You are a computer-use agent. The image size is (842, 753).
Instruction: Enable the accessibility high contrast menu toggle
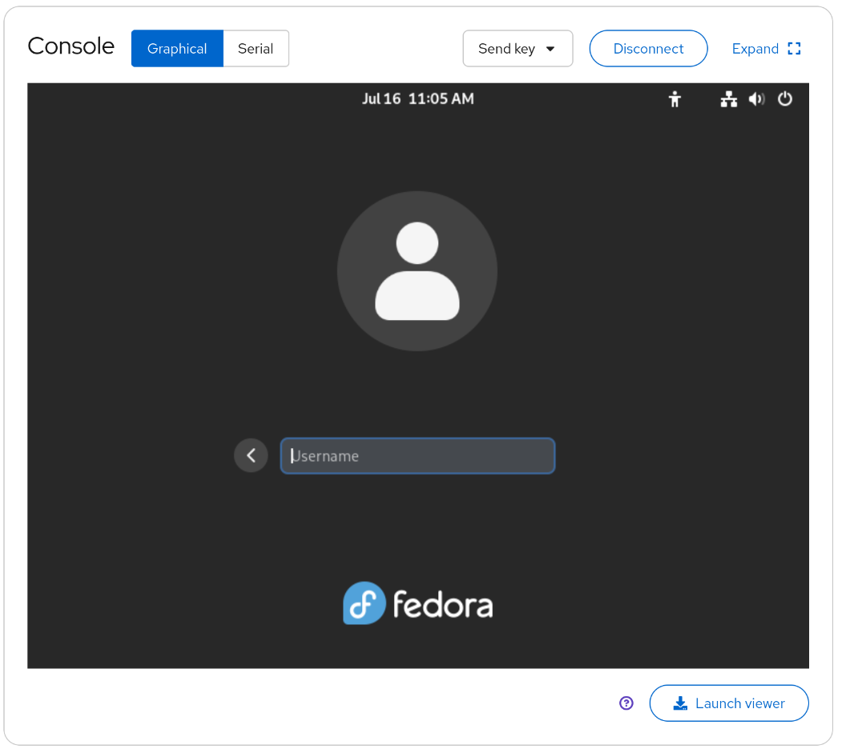coord(675,99)
